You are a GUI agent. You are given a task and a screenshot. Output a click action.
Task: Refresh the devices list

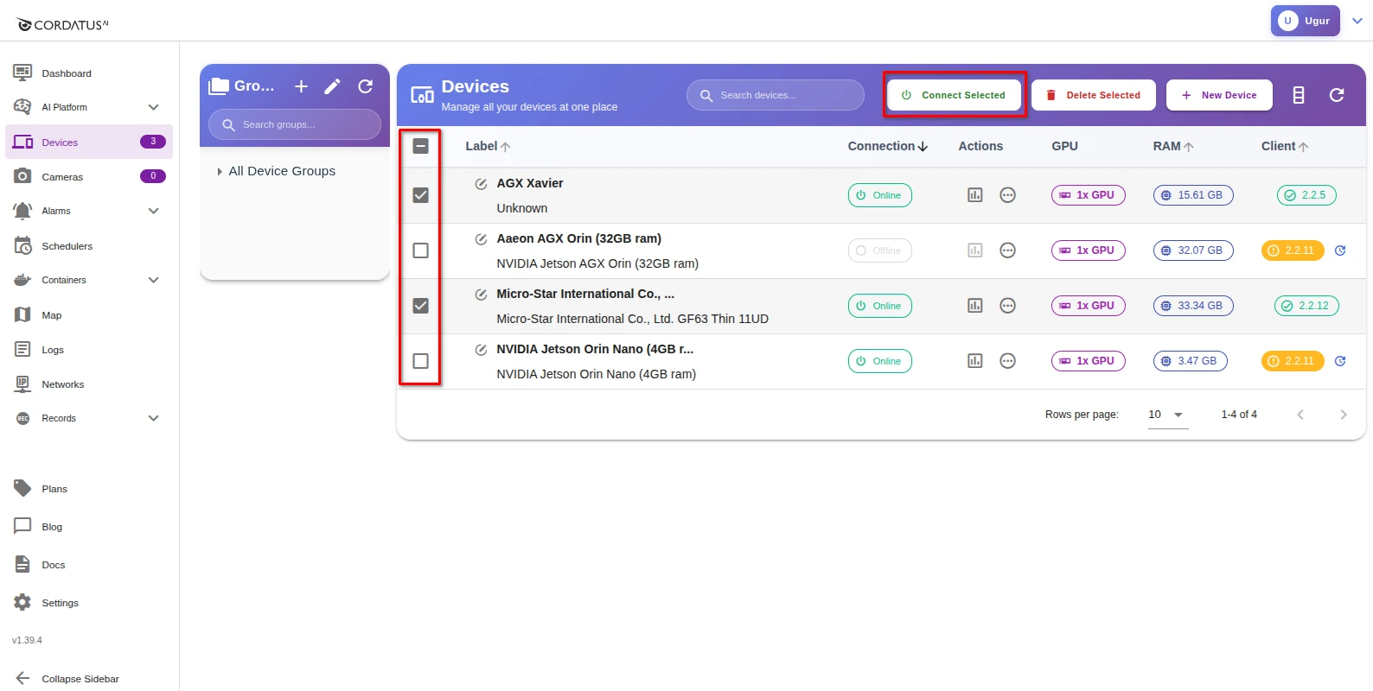[x=1337, y=95]
